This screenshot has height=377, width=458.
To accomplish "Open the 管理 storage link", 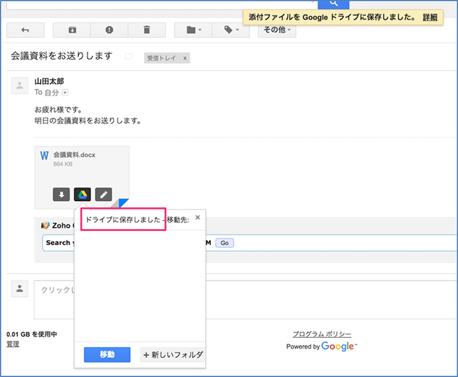I will coord(13,344).
